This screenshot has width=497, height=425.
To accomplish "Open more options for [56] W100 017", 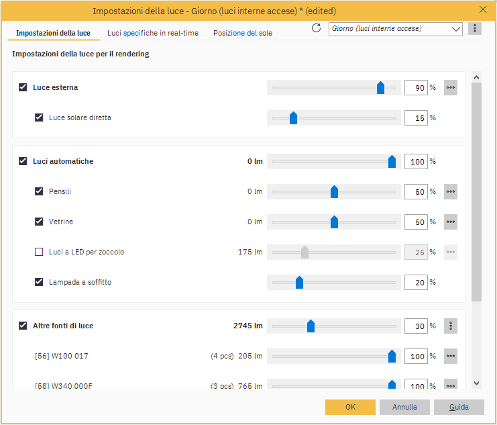I will point(451,356).
